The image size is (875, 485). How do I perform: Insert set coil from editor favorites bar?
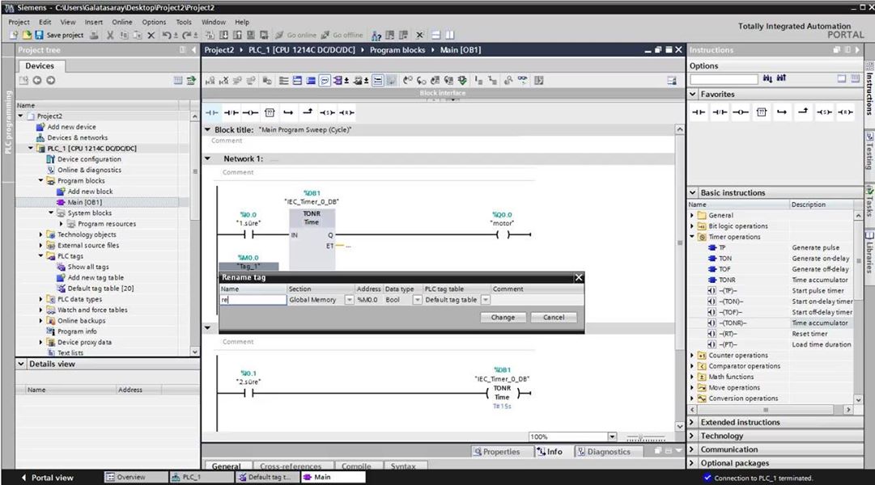tap(327, 112)
